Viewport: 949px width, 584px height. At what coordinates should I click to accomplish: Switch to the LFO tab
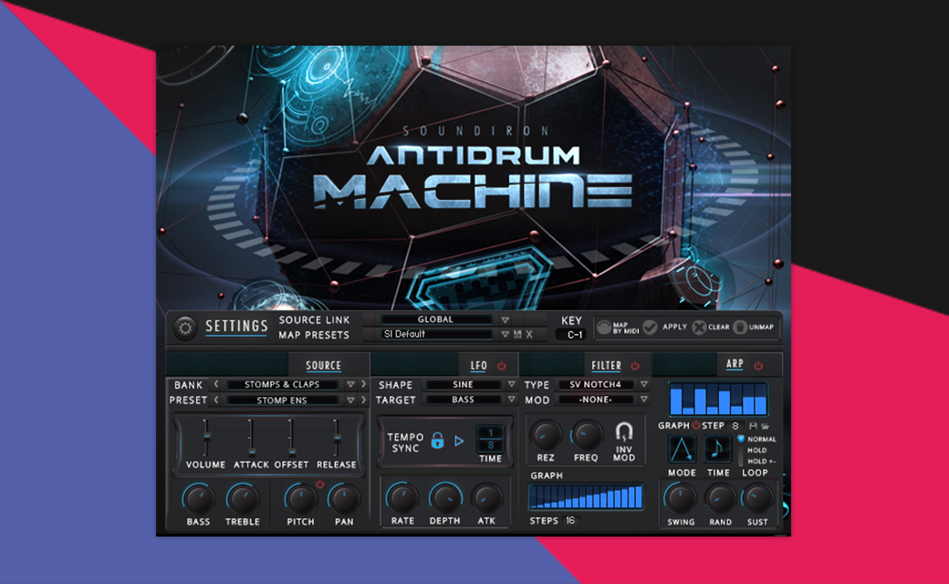[479, 366]
